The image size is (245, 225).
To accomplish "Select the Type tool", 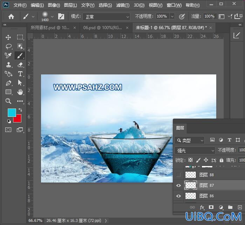I will click(20, 74).
